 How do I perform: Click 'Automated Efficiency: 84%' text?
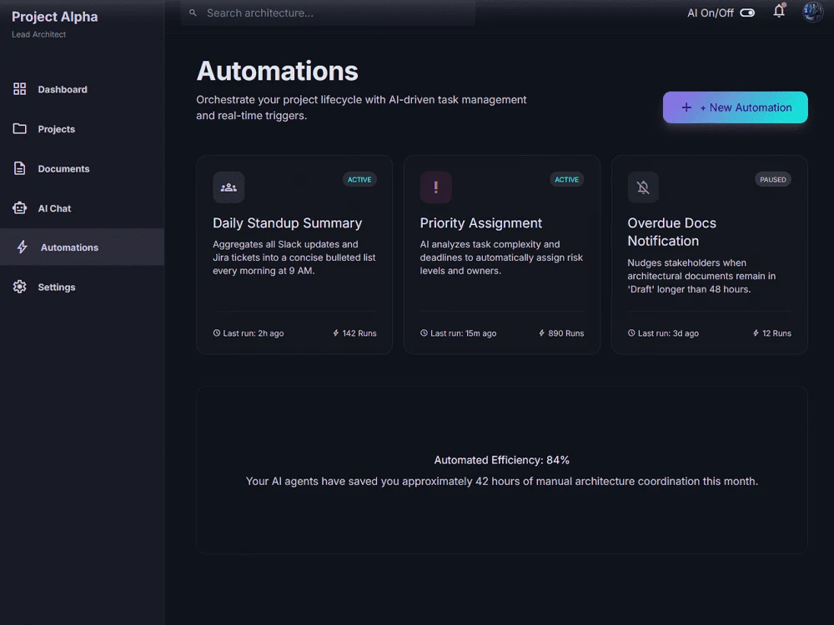pos(501,460)
